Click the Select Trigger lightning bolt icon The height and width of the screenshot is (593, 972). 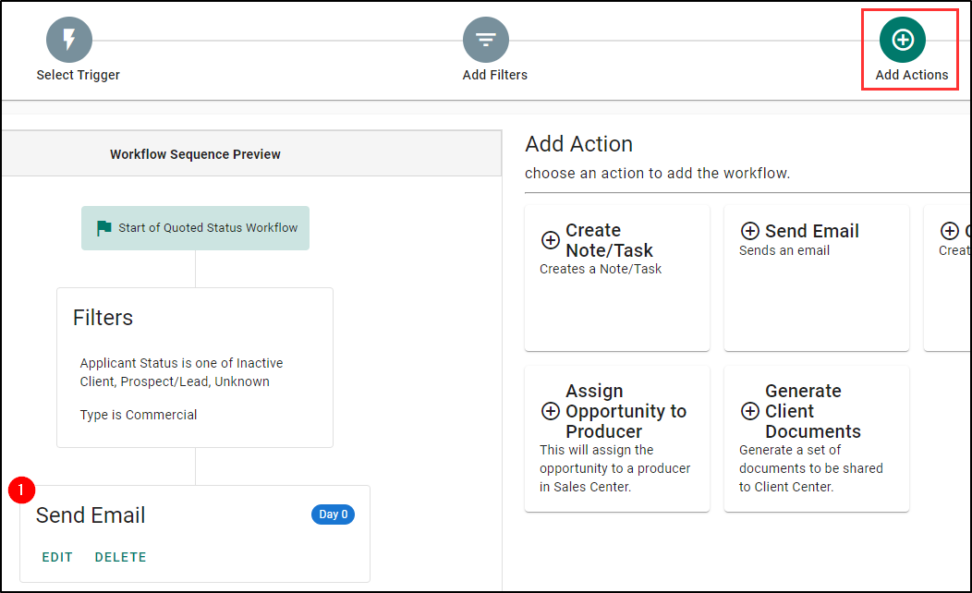click(x=69, y=40)
